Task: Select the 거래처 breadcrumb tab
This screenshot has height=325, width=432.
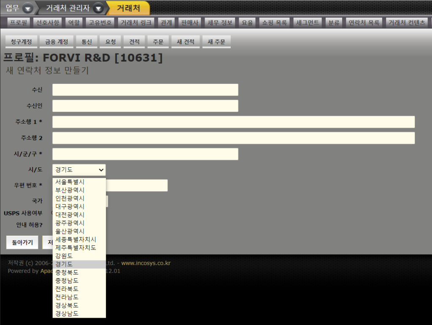Action: 128,8
